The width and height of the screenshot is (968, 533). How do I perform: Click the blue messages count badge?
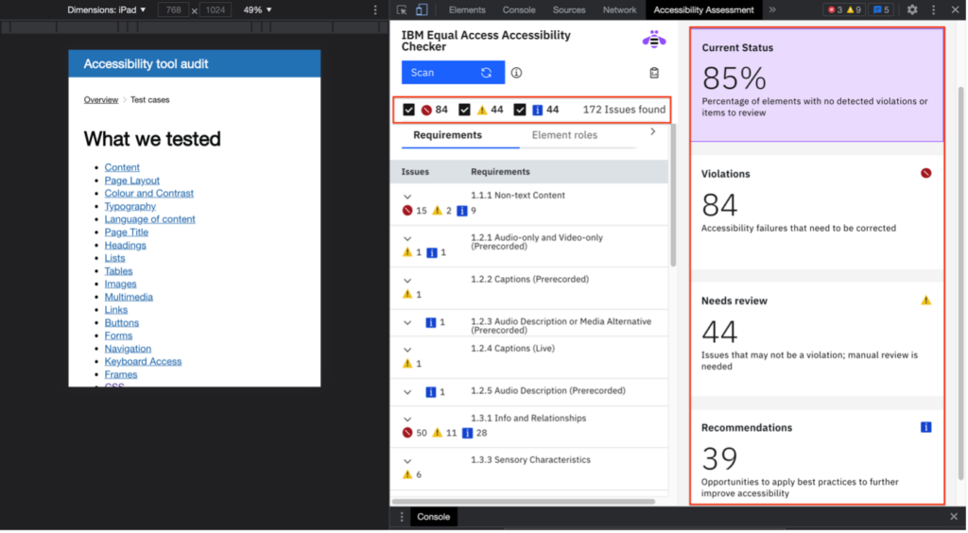tap(881, 9)
